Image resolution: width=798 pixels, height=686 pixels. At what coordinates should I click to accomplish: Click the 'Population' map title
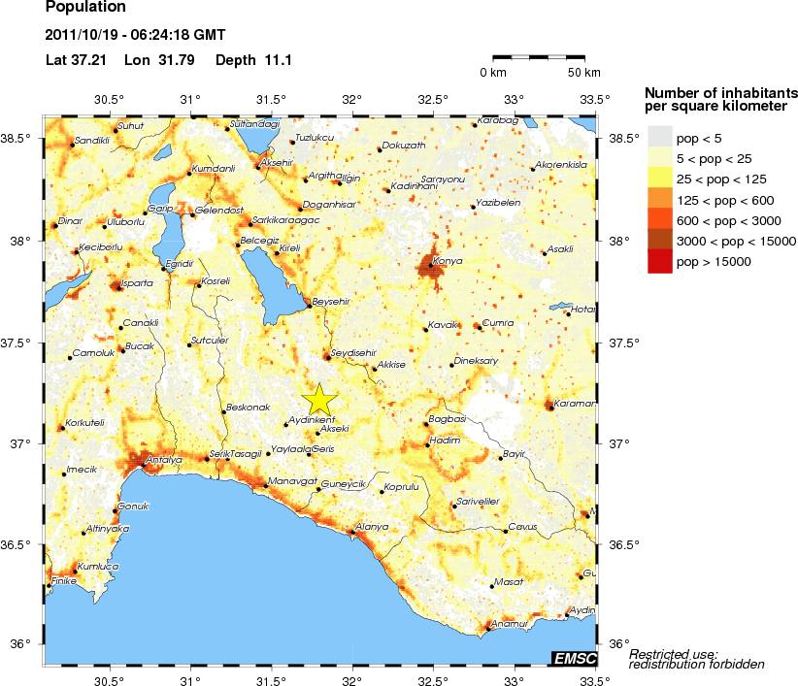(x=85, y=8)
